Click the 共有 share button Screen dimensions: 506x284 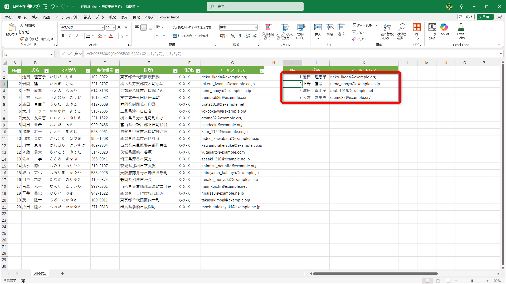point(483,17)
